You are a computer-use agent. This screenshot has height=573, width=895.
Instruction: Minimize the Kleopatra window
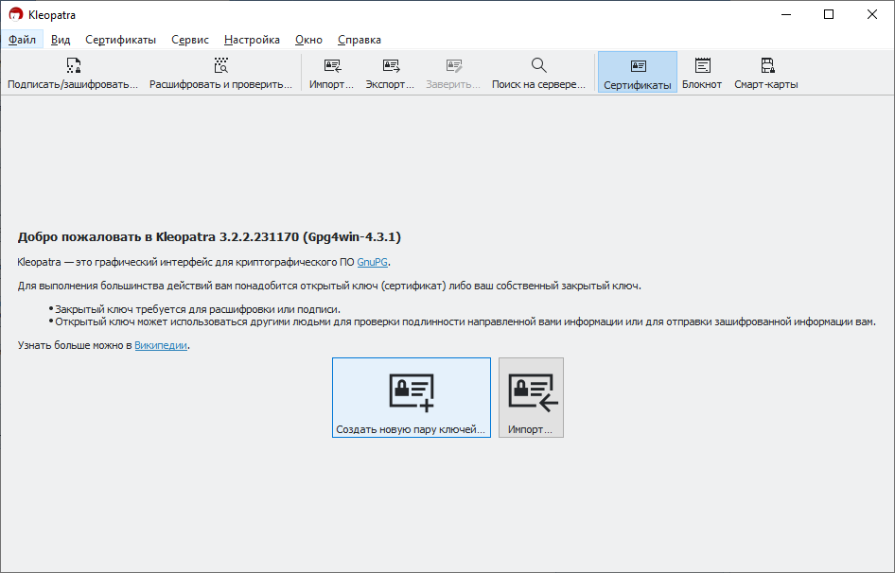click(786, 14)
